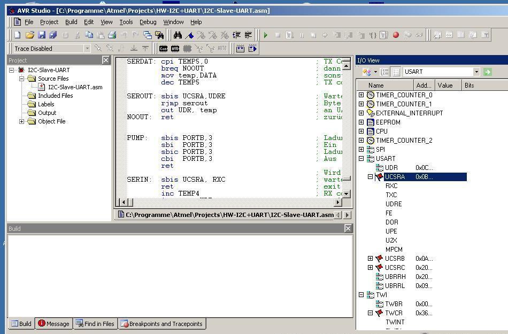Click the Save file floppy disk icon
The width and height of the screenshot is (508, 334).
tap(42, 35)
